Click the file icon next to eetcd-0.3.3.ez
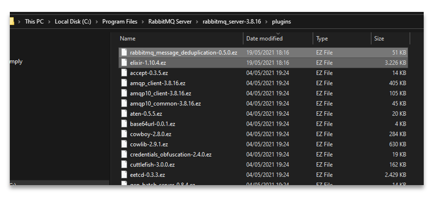The height and width of the screenshot is (197, 433). (x=125, y=175)
